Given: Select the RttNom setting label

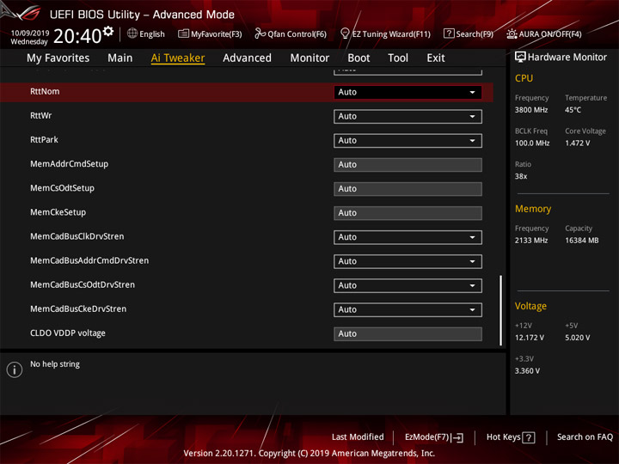Looking at the screenshot, I should 45,92.
